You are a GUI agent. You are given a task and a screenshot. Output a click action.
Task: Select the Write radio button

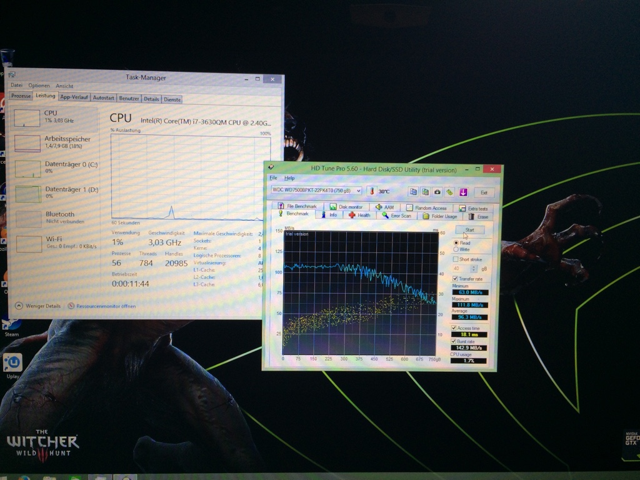tap(456, 249)
